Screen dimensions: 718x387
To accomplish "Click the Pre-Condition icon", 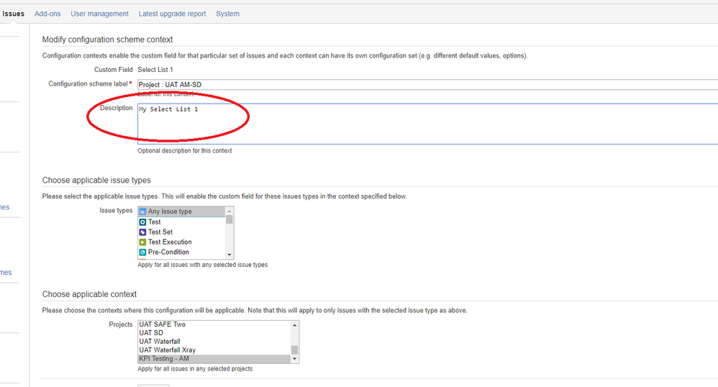I will [x=142, y=252].
